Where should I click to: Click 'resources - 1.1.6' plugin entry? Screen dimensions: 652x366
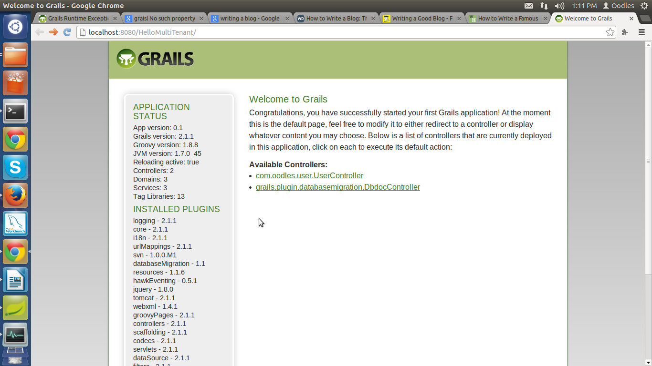[159, 272]
